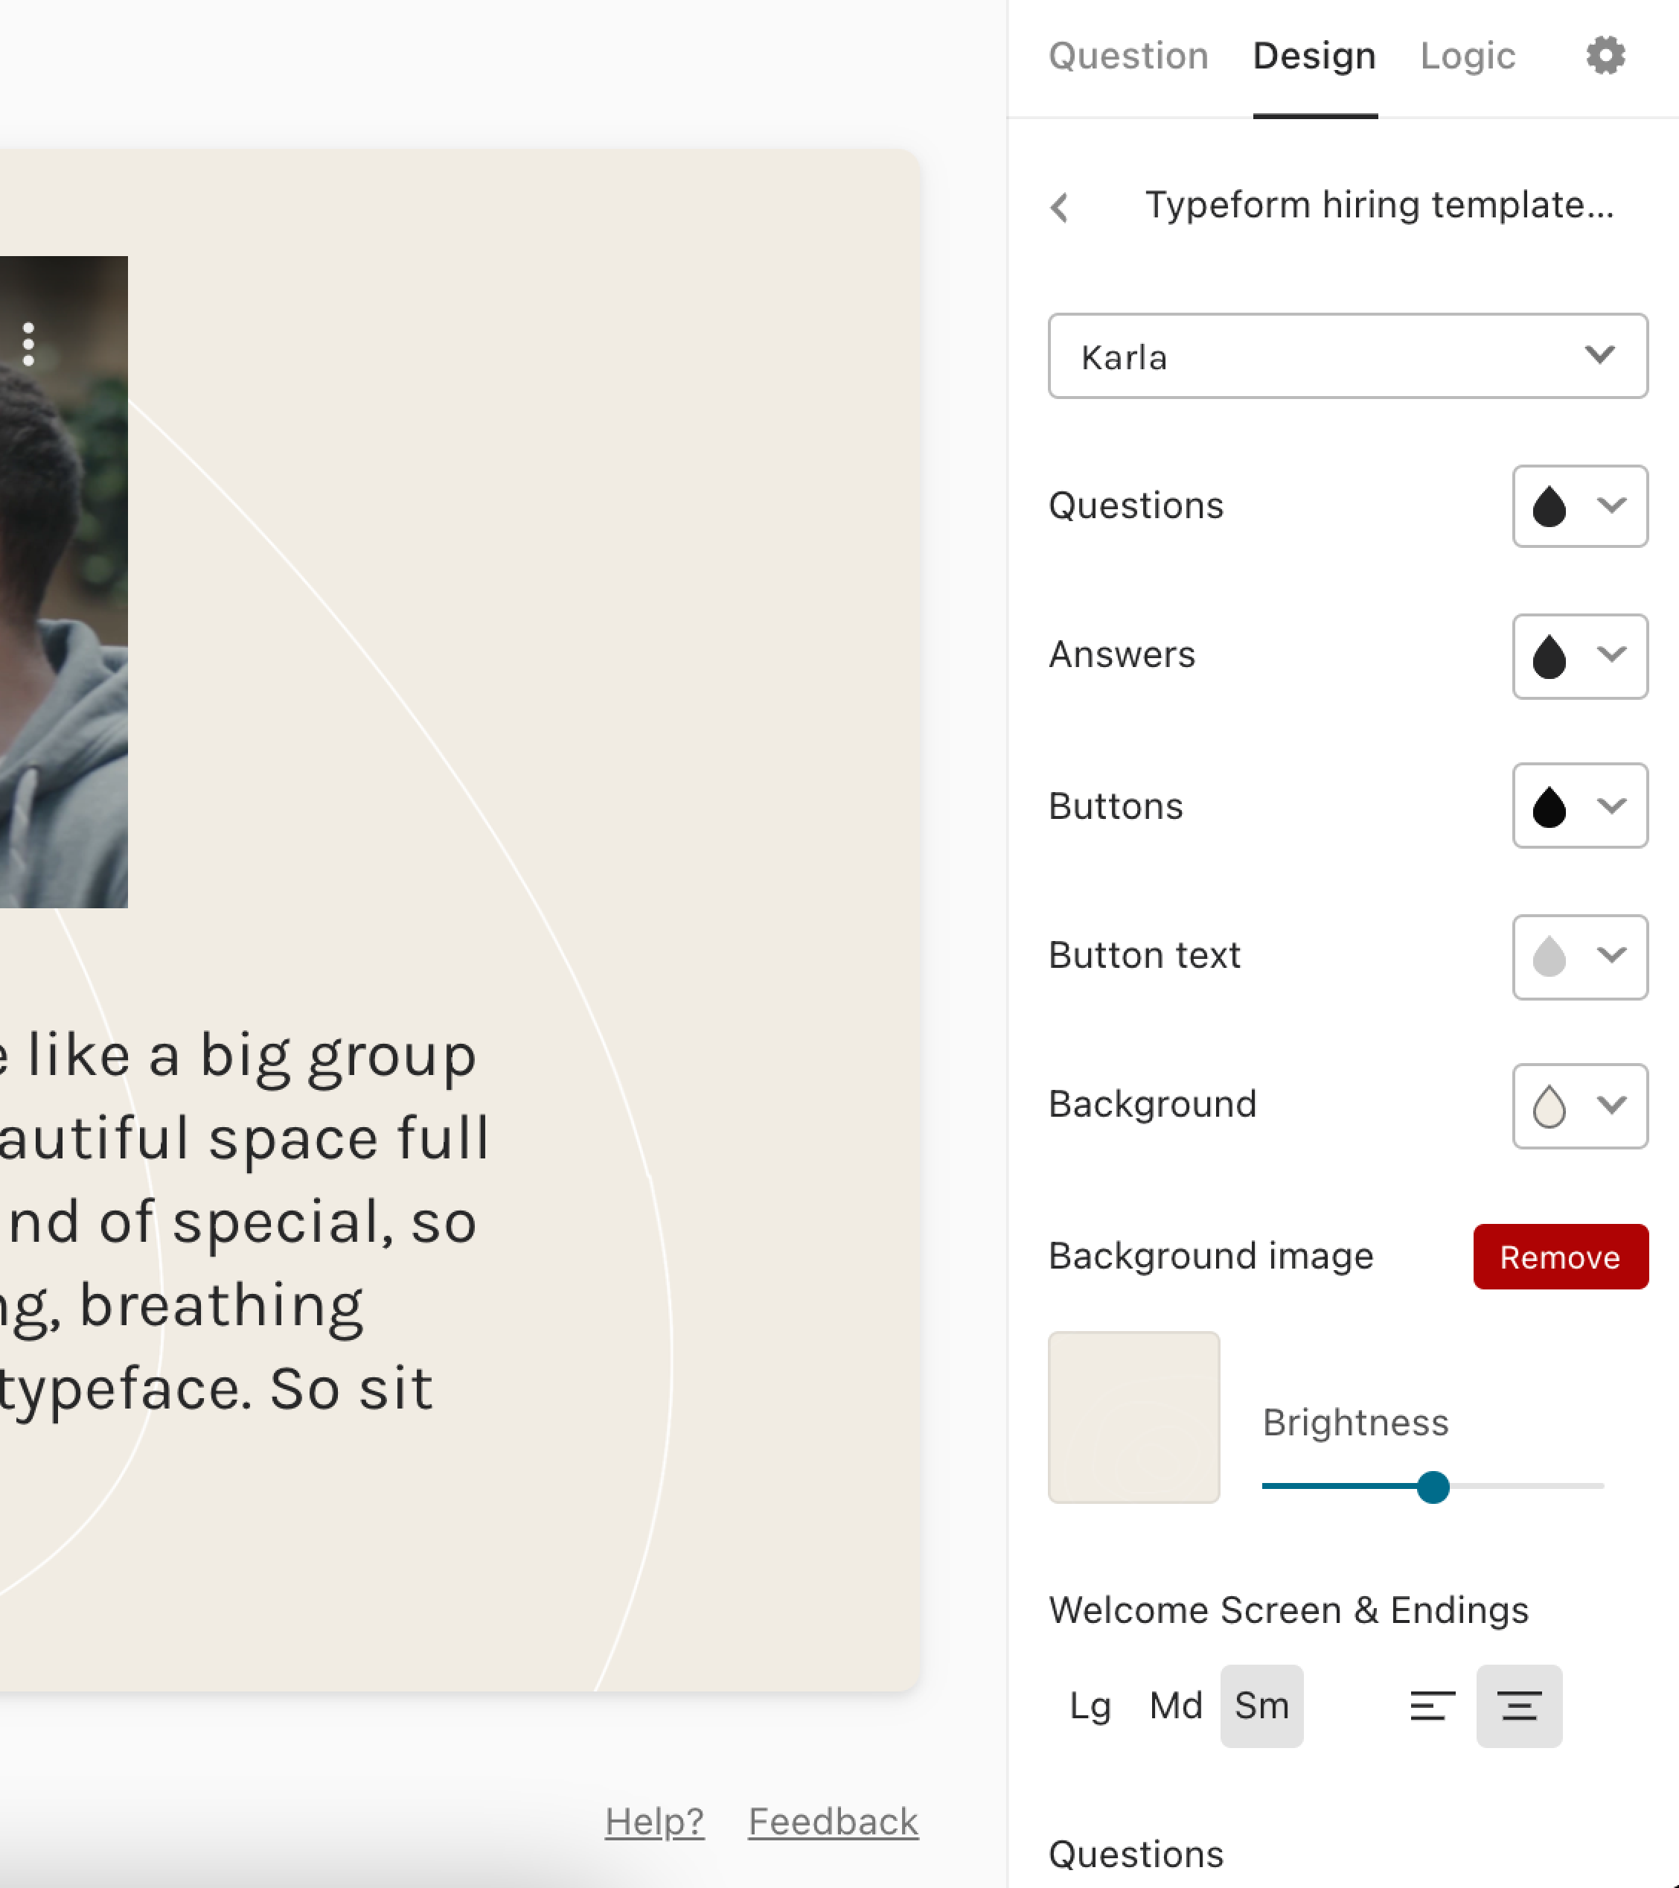The width and height of the screenshot is (1679, 1888).
Task: Set welcome screen size to Md
Action: point(1176,1705)
